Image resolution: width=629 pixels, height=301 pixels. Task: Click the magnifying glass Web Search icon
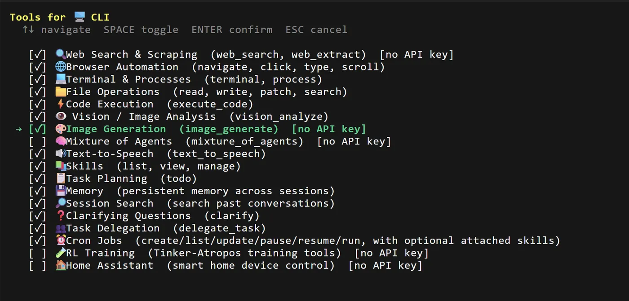pos(60,54)
